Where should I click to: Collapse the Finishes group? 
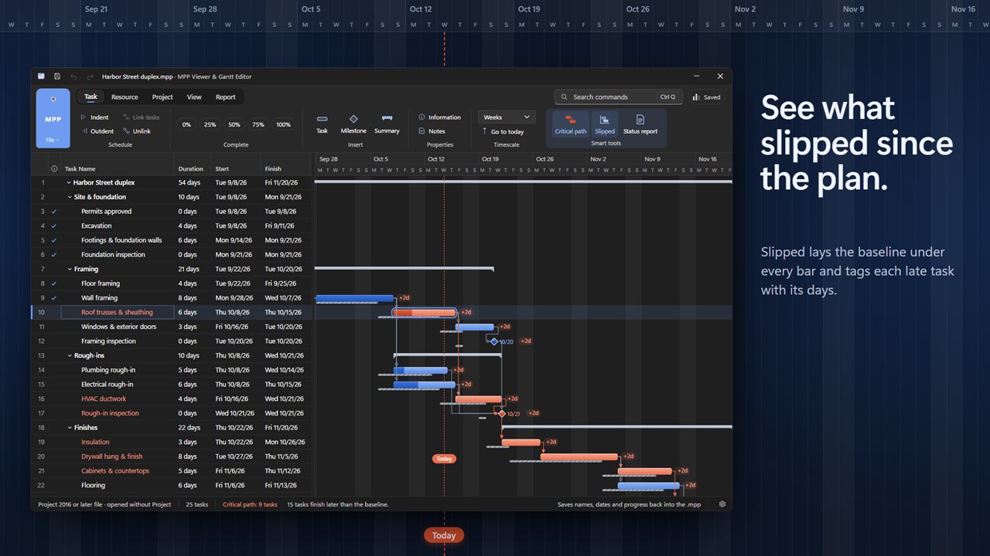[70, 428]
